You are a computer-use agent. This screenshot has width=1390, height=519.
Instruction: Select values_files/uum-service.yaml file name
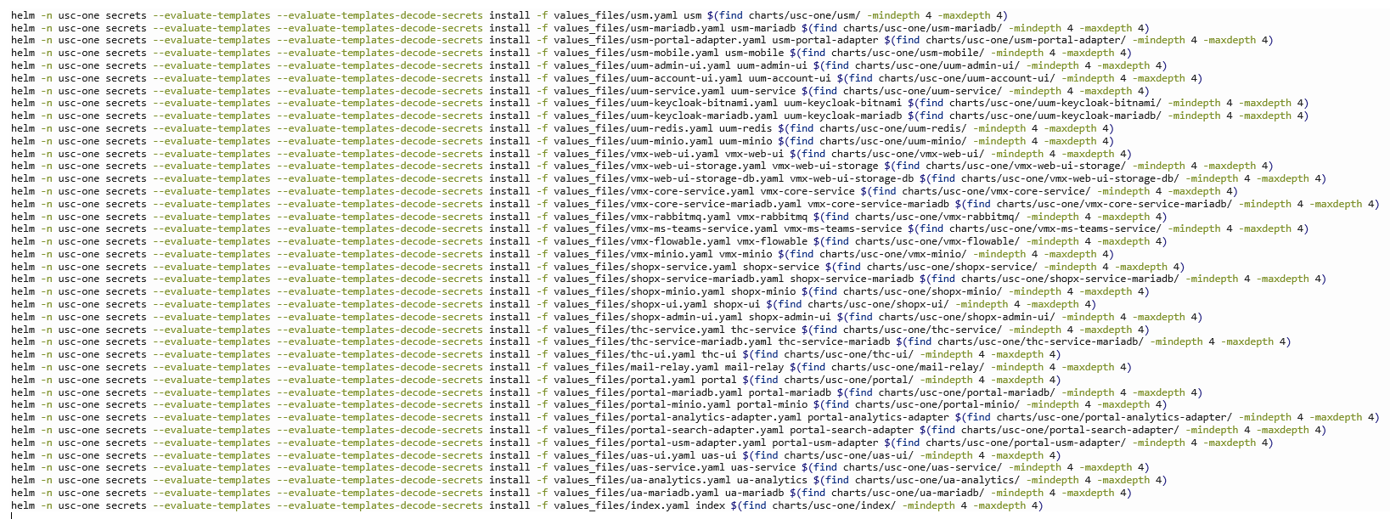pos(639,91)
